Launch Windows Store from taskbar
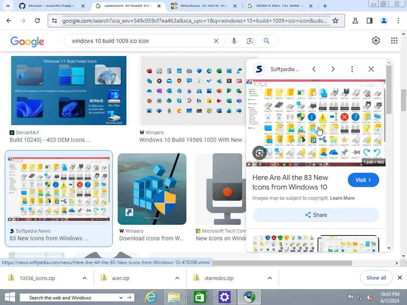 tap(200, 297)
